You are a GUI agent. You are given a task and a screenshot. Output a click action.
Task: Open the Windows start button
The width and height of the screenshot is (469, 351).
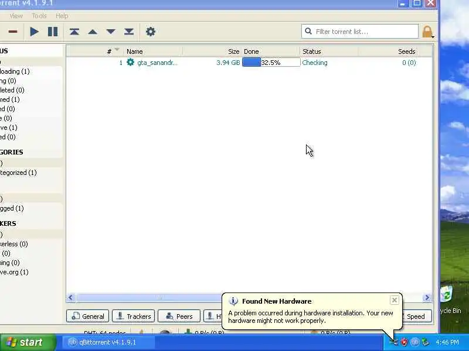click(28, 342)
